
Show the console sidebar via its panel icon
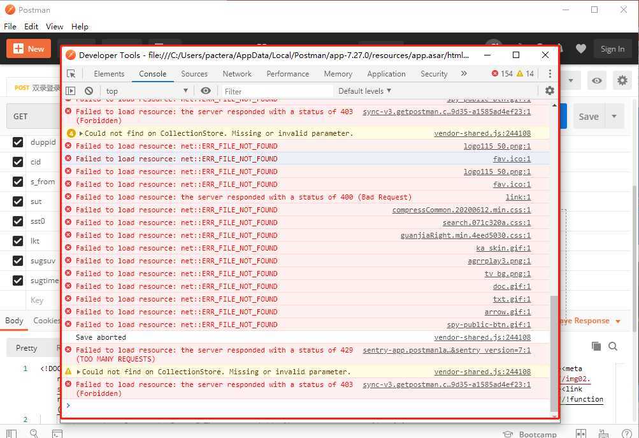tap(71, 91)
